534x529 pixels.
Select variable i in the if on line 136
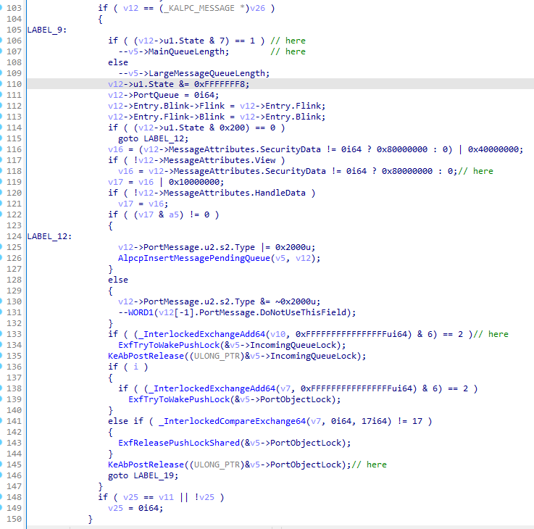tap(136, 367)
